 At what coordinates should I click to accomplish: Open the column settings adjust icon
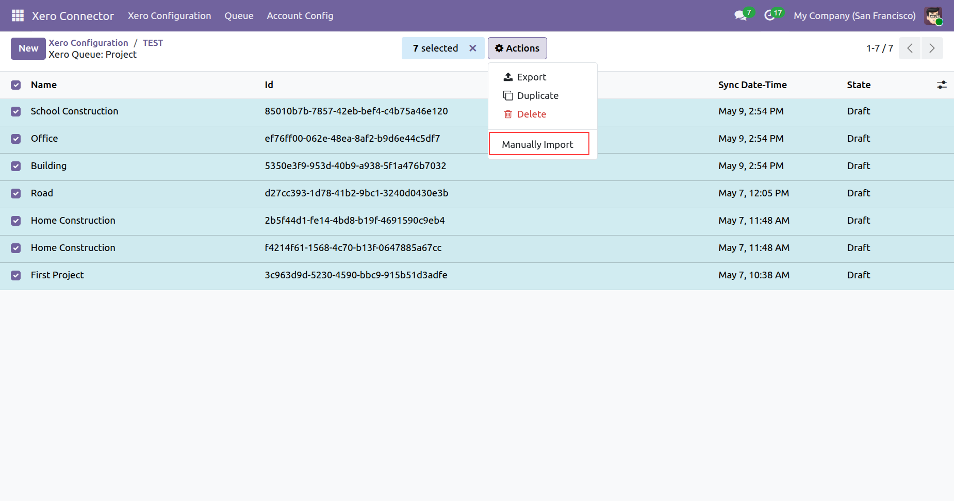(942, 85)
